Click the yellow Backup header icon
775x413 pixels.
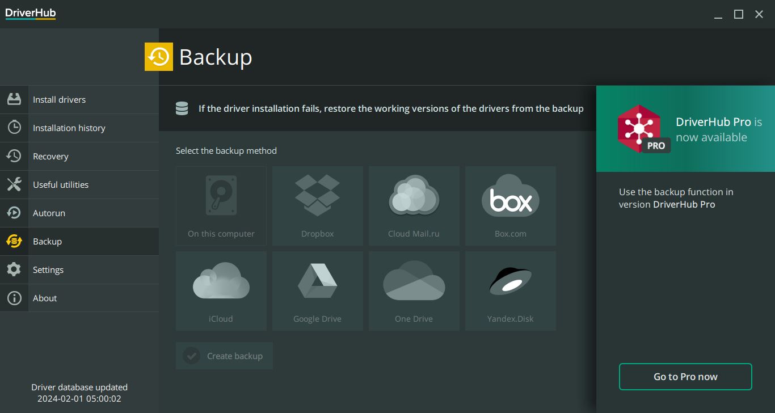pyautogui.click(x=159, y=57)
